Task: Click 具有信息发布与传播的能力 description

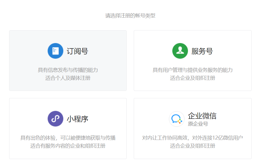Action: click(x=68, y=70)
